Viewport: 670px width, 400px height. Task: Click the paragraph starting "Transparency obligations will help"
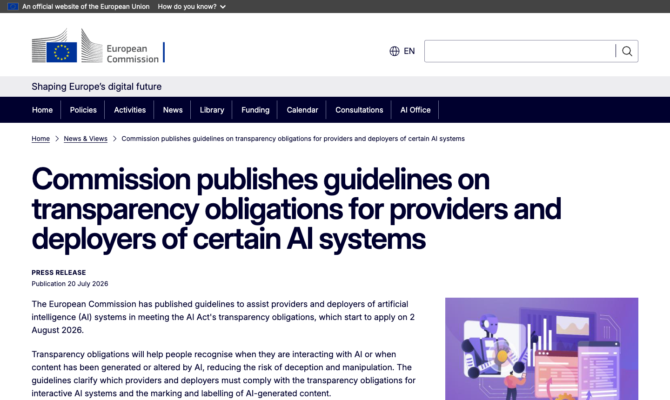[x=224, y=374]
